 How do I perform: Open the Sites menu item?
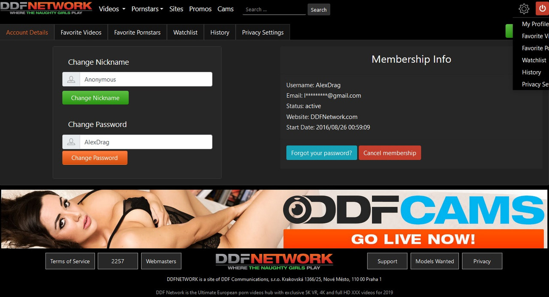(x=176, y=9)
